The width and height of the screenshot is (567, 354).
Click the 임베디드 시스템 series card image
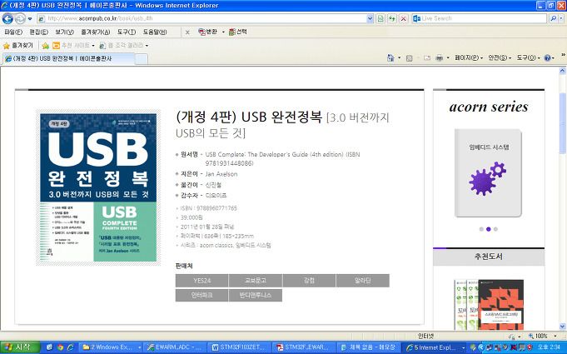[488, 173]
